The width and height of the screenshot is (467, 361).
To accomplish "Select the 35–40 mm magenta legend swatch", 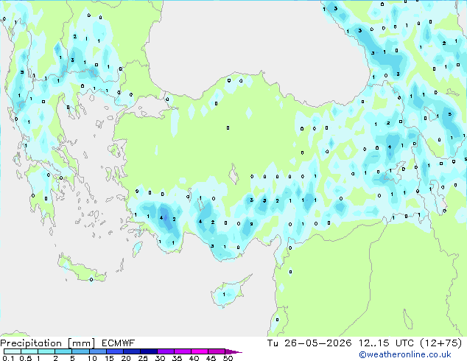I will (183, 351).
